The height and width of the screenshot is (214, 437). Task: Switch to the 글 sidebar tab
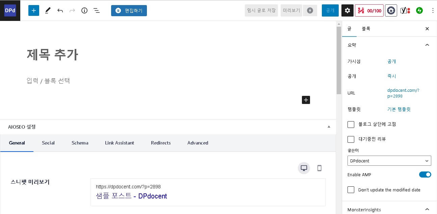(x=350, y=29)
